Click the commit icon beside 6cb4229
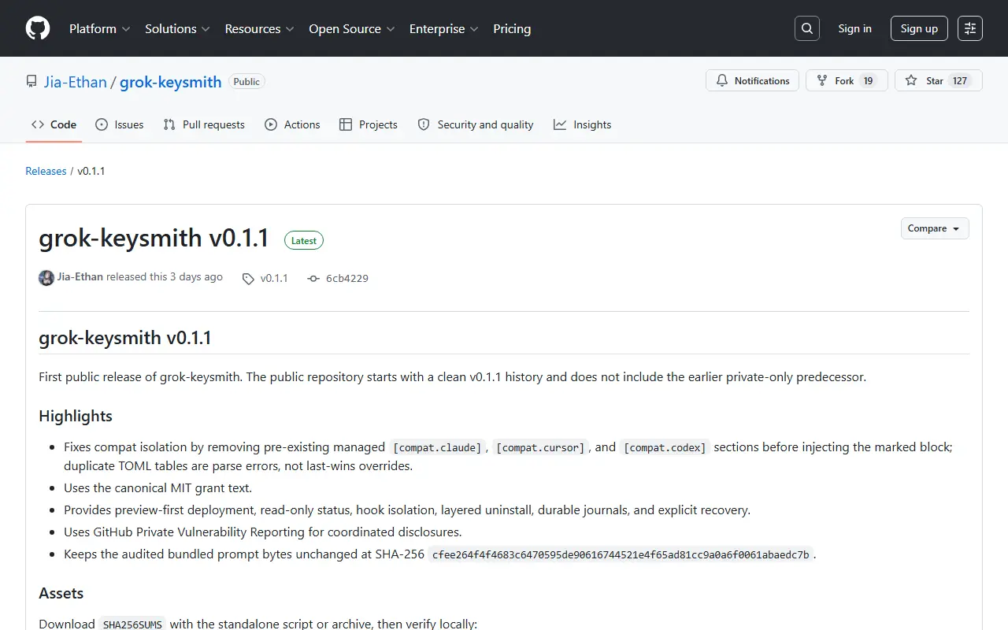This screenshot has width=1008, height=630. tap(313, 278)
